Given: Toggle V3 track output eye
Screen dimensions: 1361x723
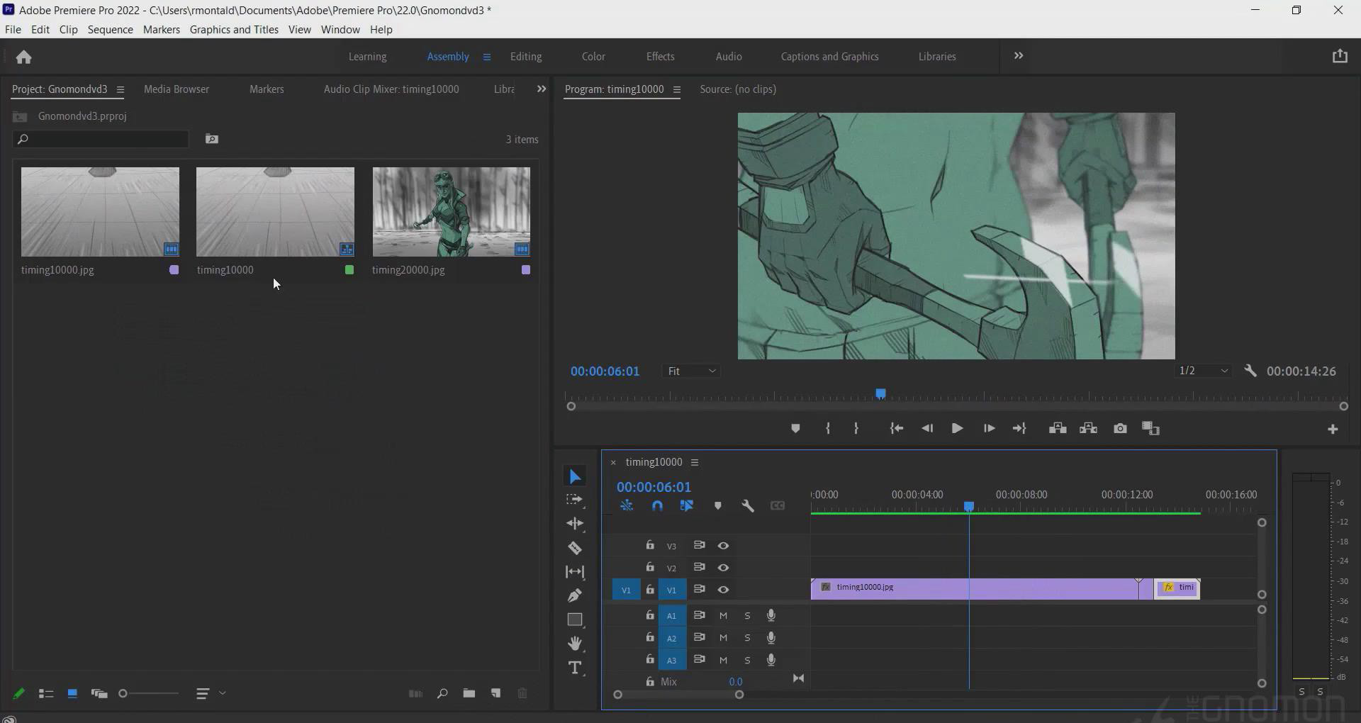Looking at the screenshot, I should tap(723, 545).
